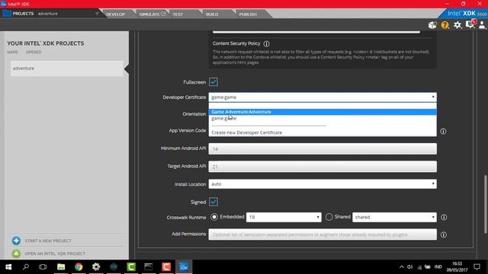Open Google Chrome from the taskbar
This screenshot has height=274, width=488.
(x=79, y=267)
